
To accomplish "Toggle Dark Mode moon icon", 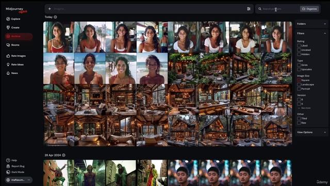I will click(8, 172).
